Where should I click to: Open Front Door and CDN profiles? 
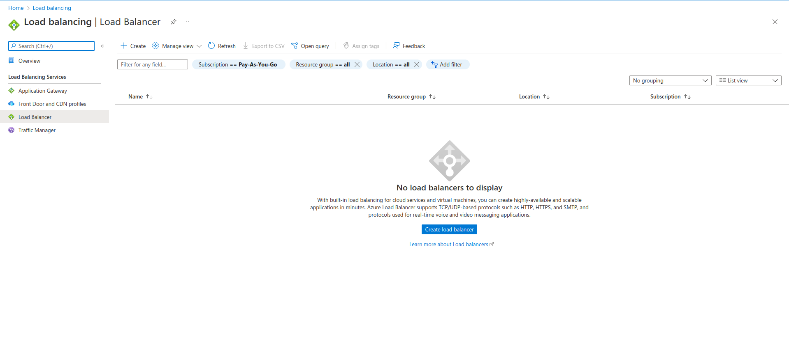(52, 104)
